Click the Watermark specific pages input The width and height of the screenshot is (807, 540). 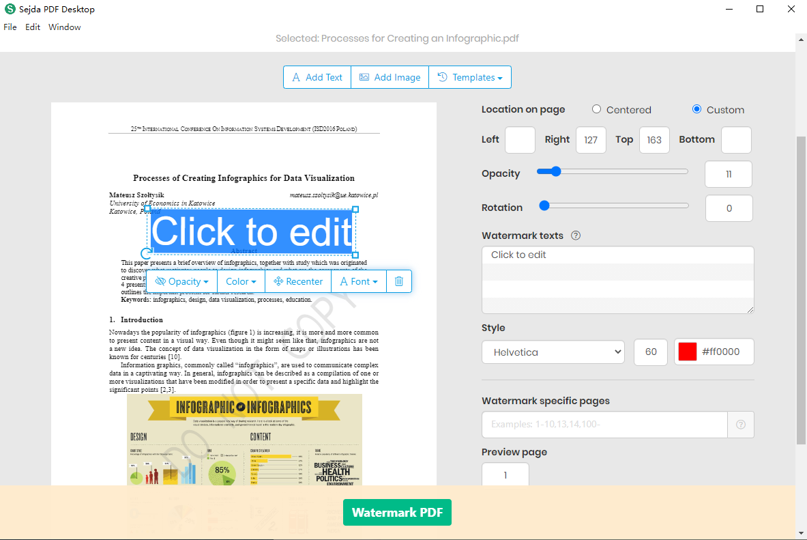(x=604, y=425)
